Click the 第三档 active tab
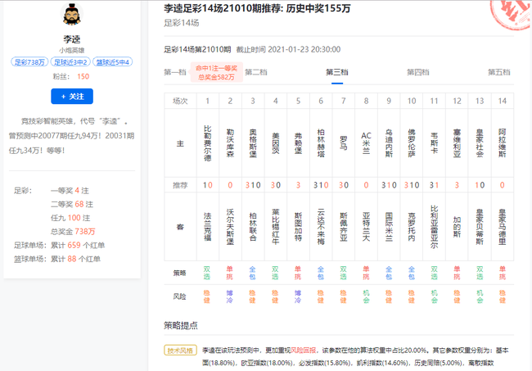 [x=336, y=72]
